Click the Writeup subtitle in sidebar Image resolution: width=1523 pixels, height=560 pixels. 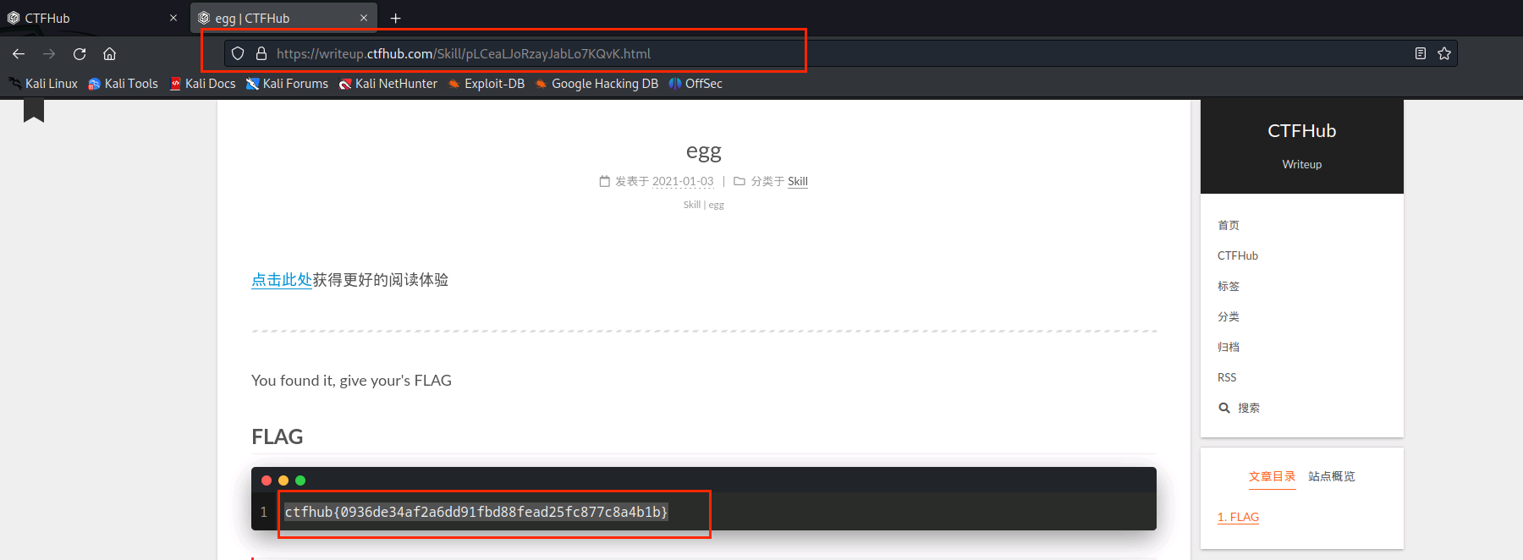pos(1302,164)
